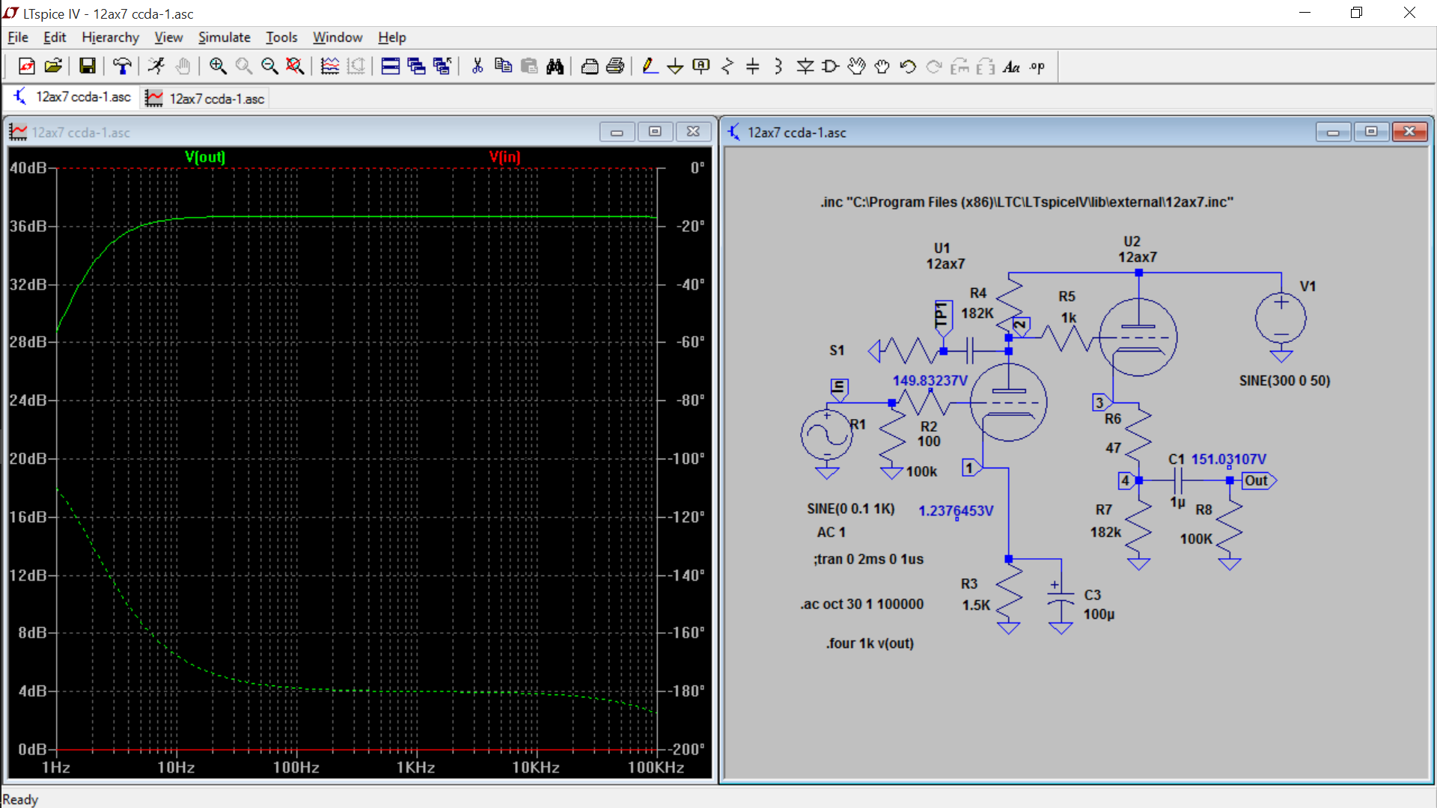The image size is (1437, 808).
Task: Click the V(out) trace label in plot
Action: [205, 157]
